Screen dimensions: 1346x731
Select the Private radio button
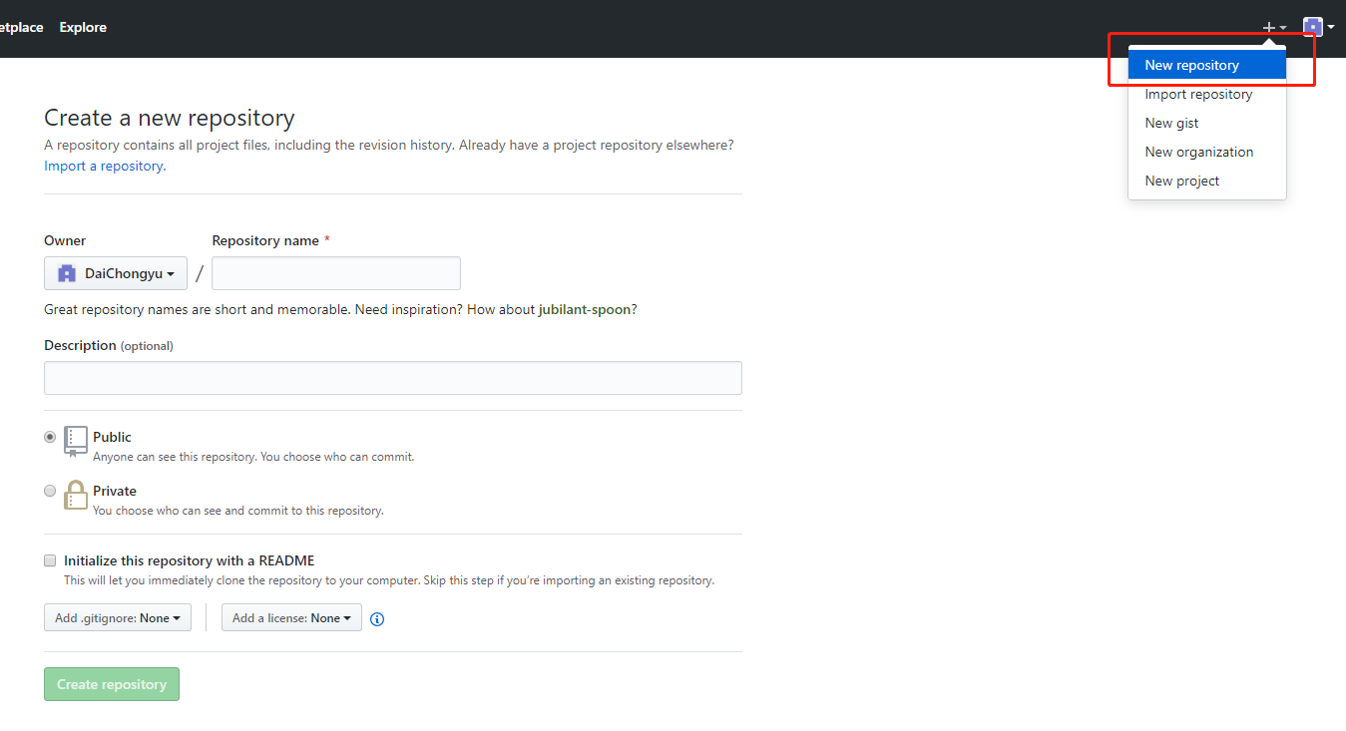50,491
